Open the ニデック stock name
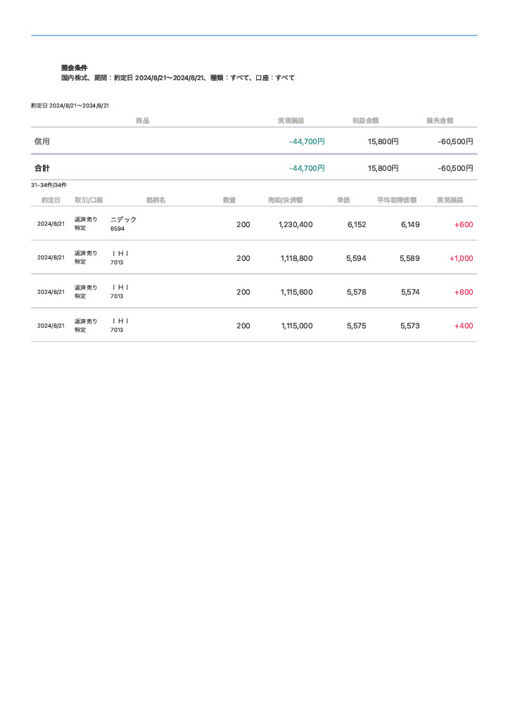 (x=124, y=219)
